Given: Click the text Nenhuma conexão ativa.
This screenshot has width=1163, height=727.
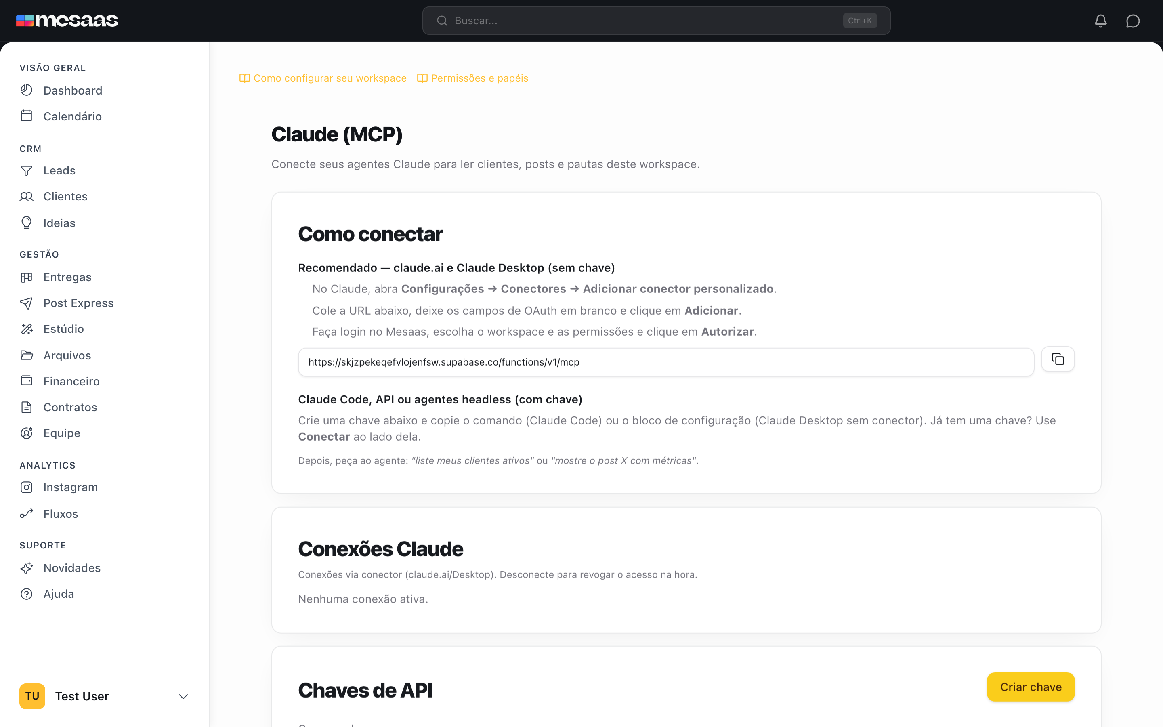Looking at the screenshot, I should [363, 599].
